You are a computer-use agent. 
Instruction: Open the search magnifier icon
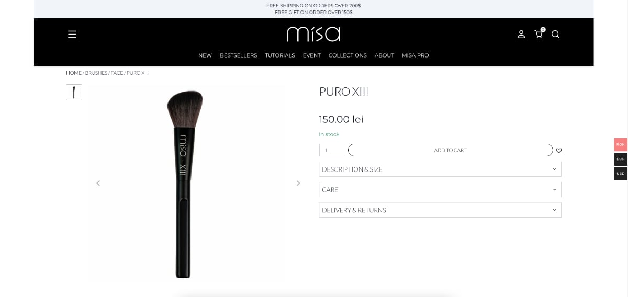(556, 34)
